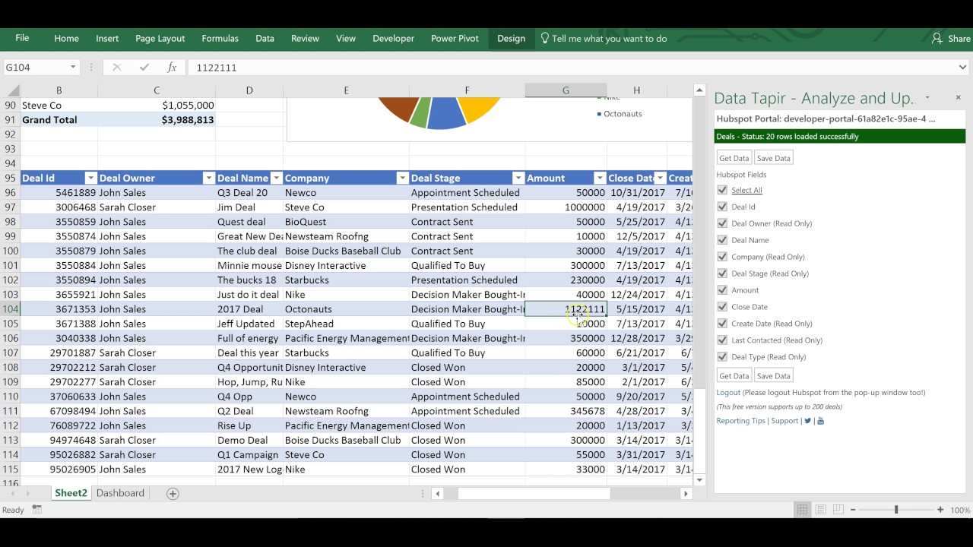The height and width of the screenshot is (547, 973).
Task: Switch to Page Layout view in status bar
Action: pyautogui.click(x=820, y=510)
